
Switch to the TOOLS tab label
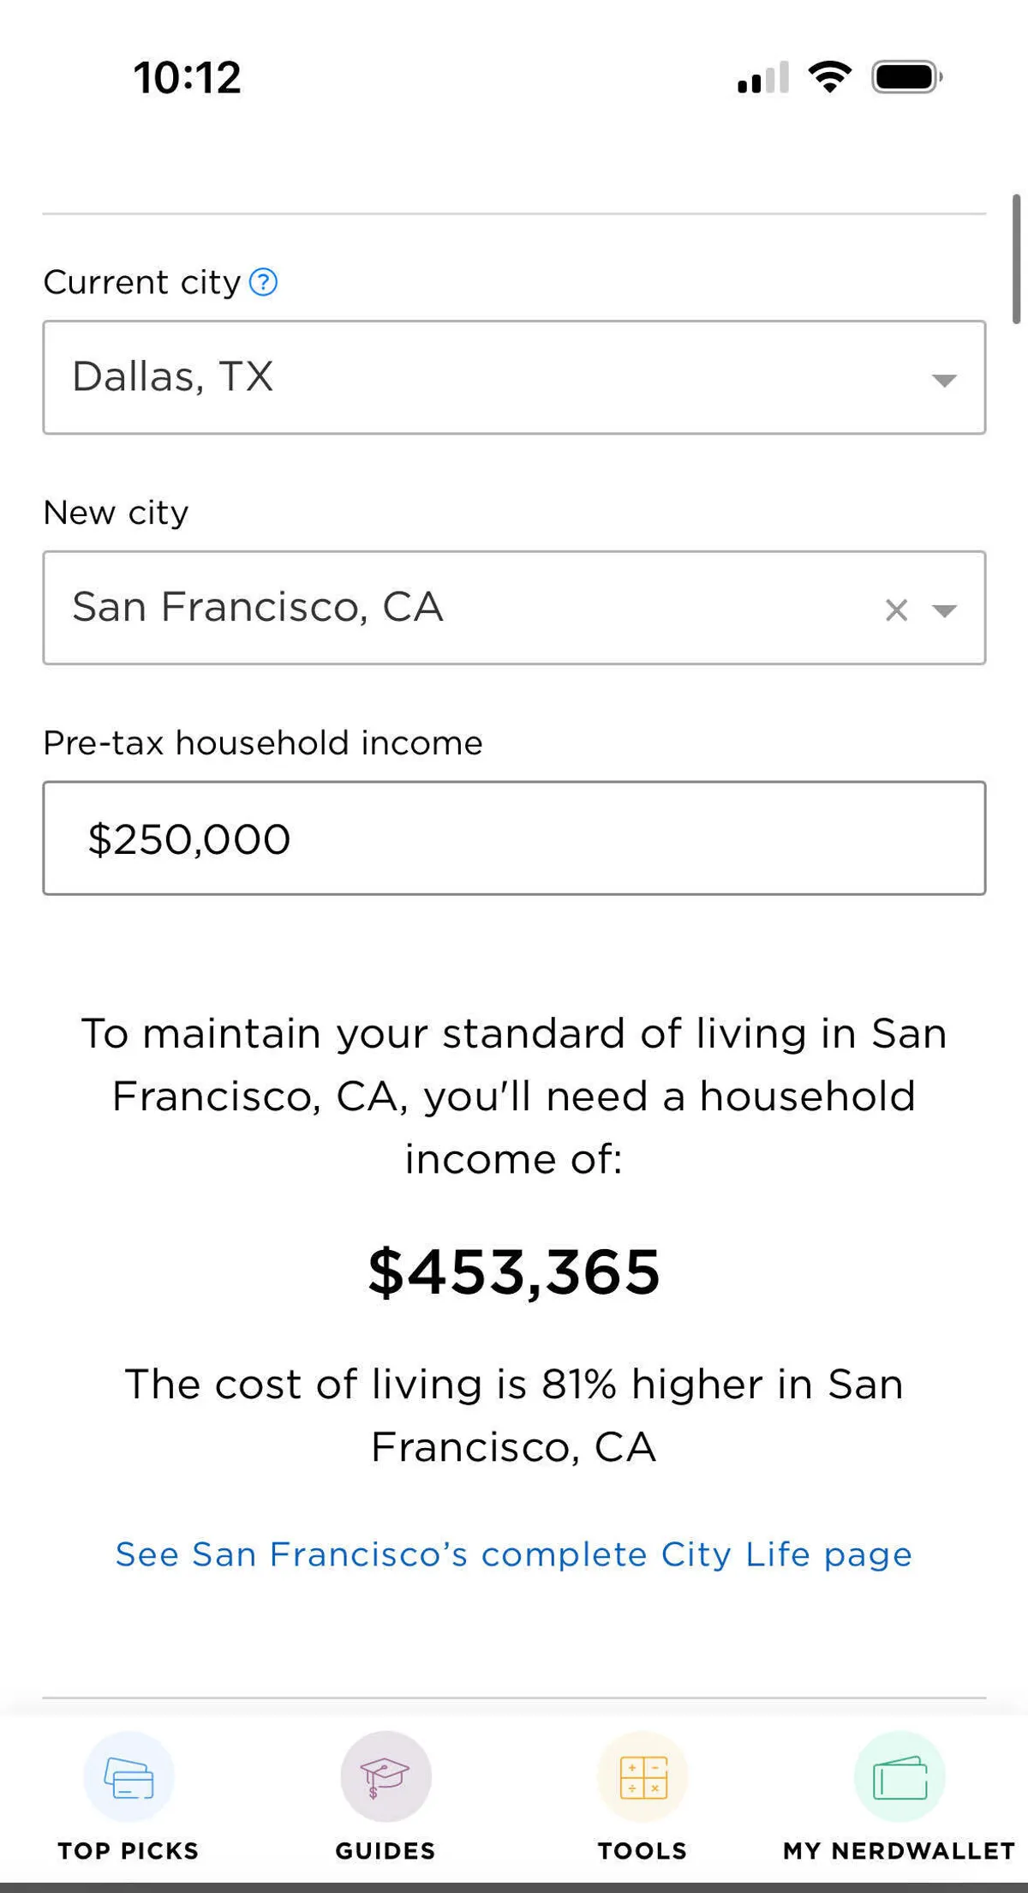coord(642,1851)
